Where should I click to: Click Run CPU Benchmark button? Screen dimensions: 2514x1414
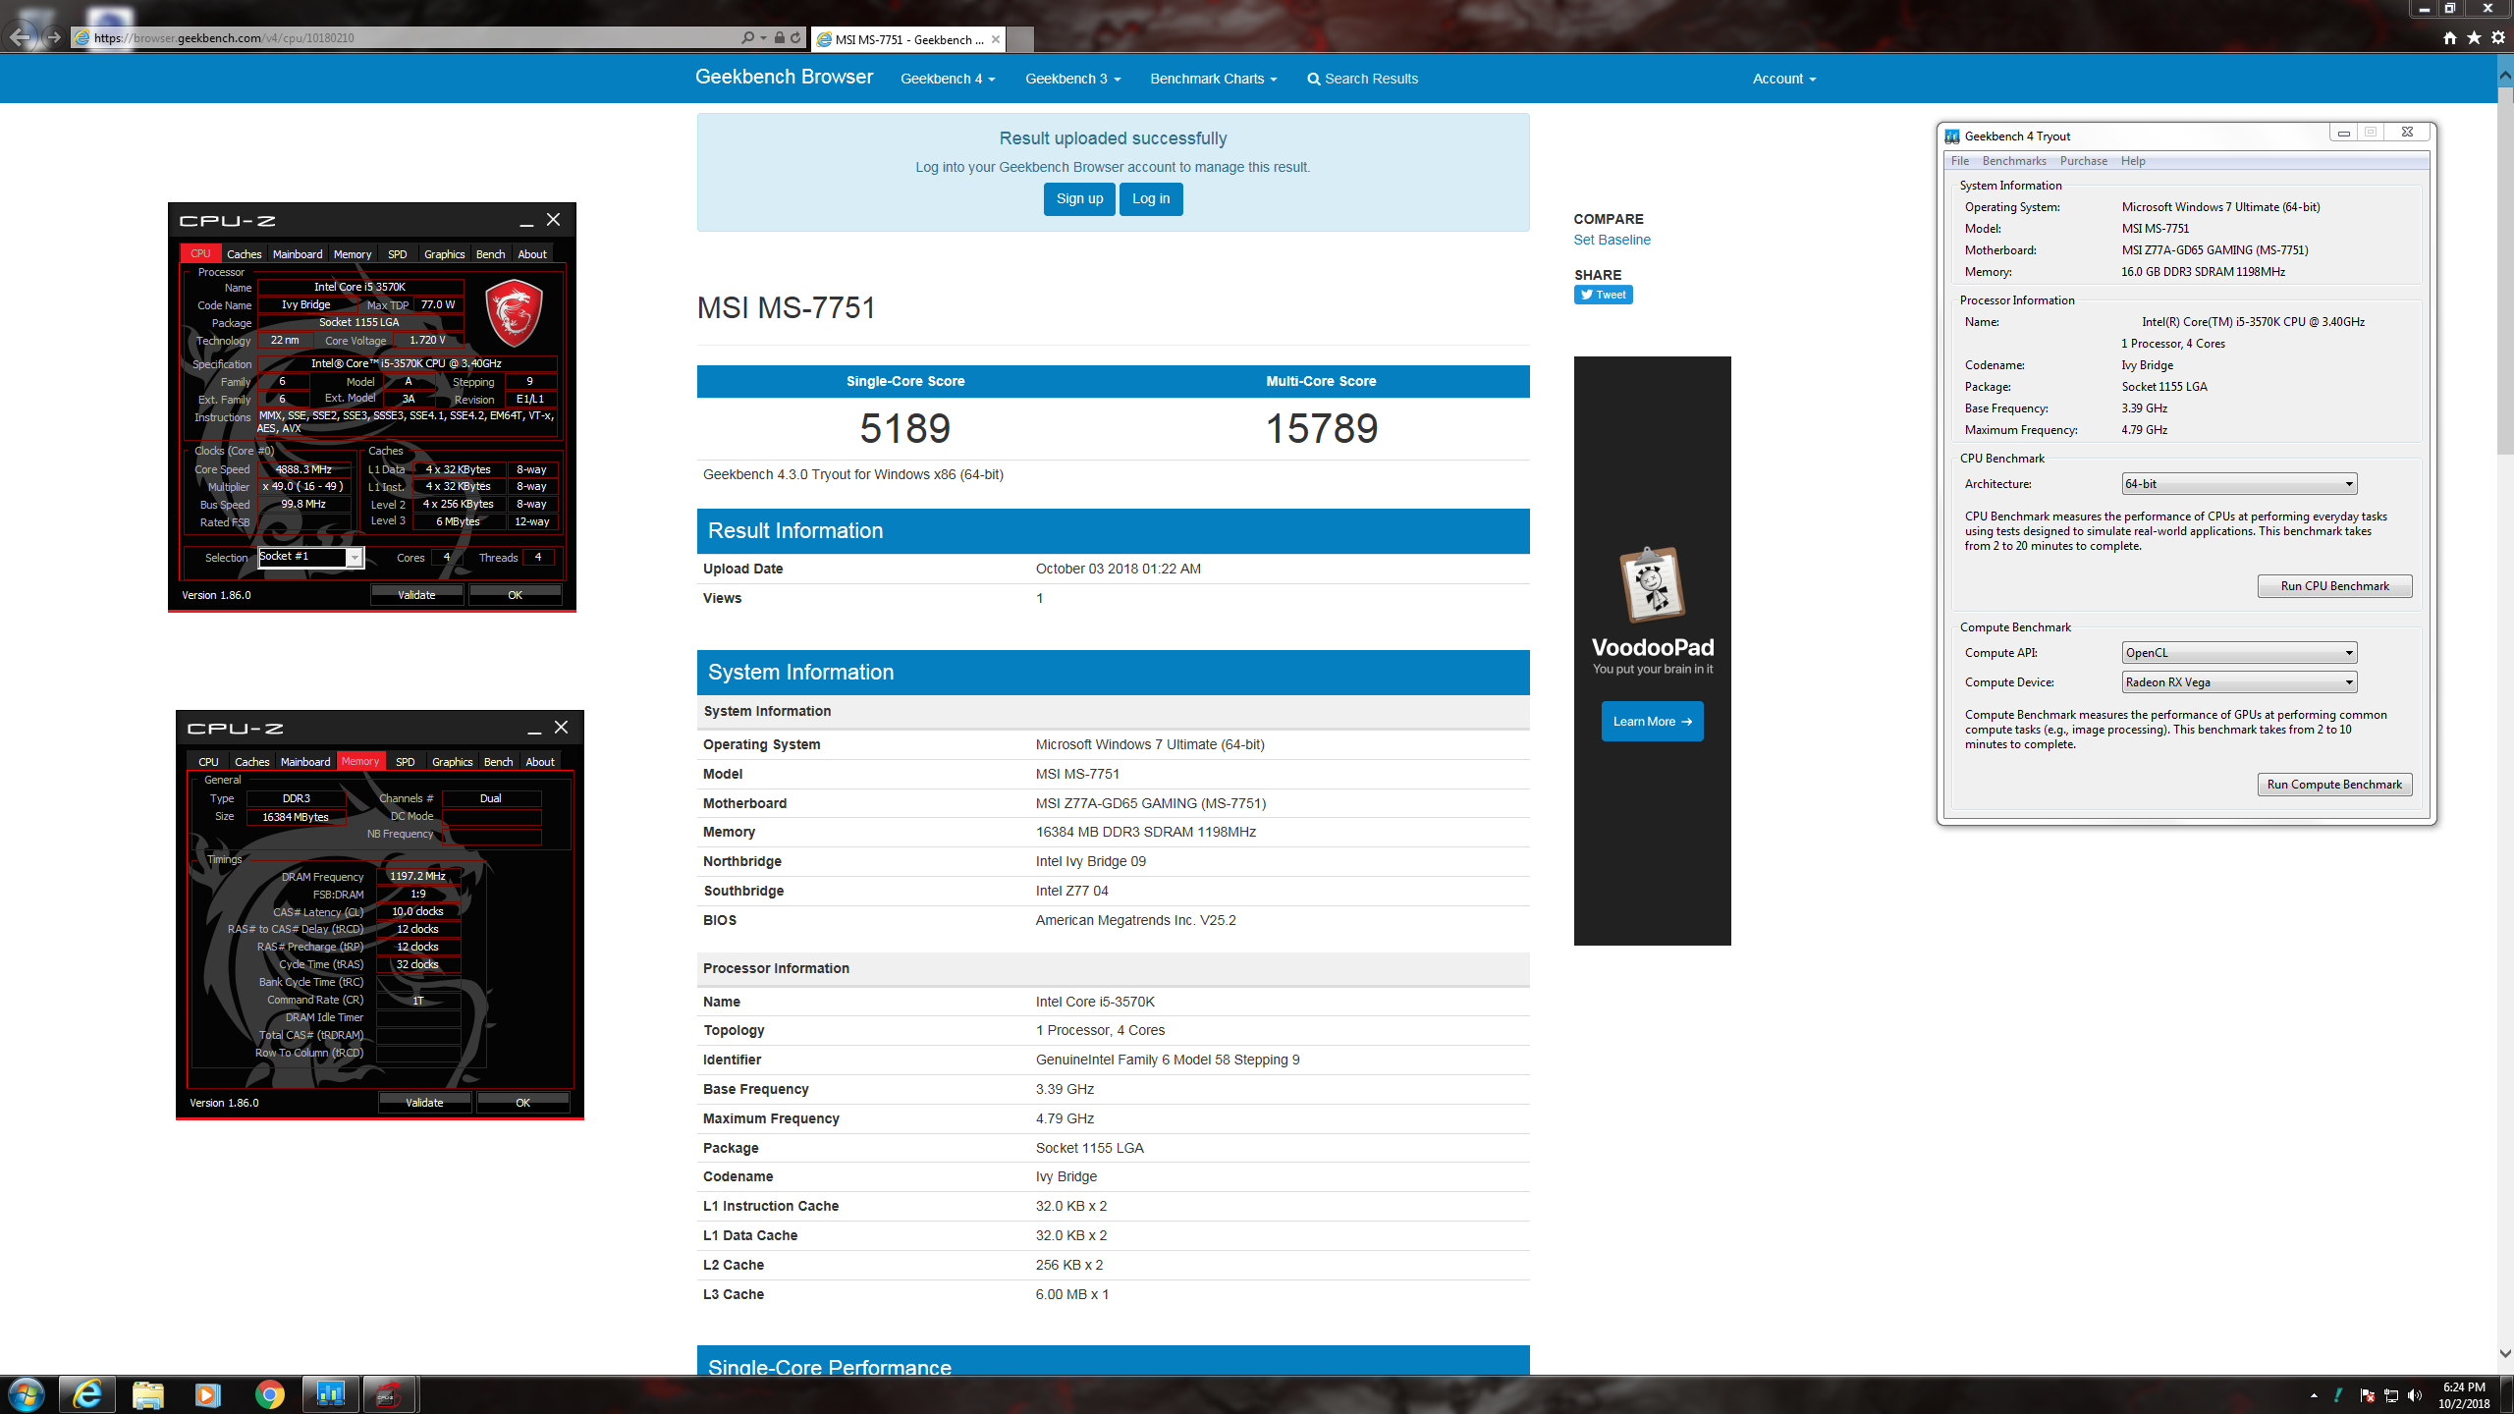tap(2334, 586)
